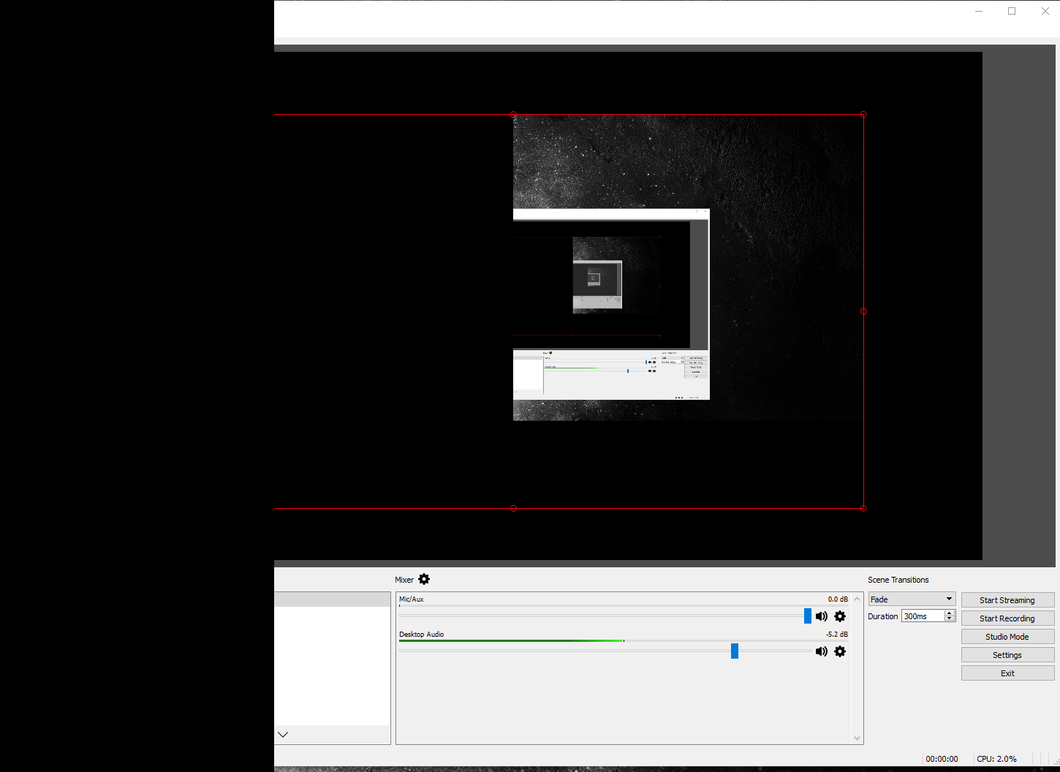Click Mixer scrollbar down arrow
The width and height of the screenshot is (1060, 772).
click(858, 738)
